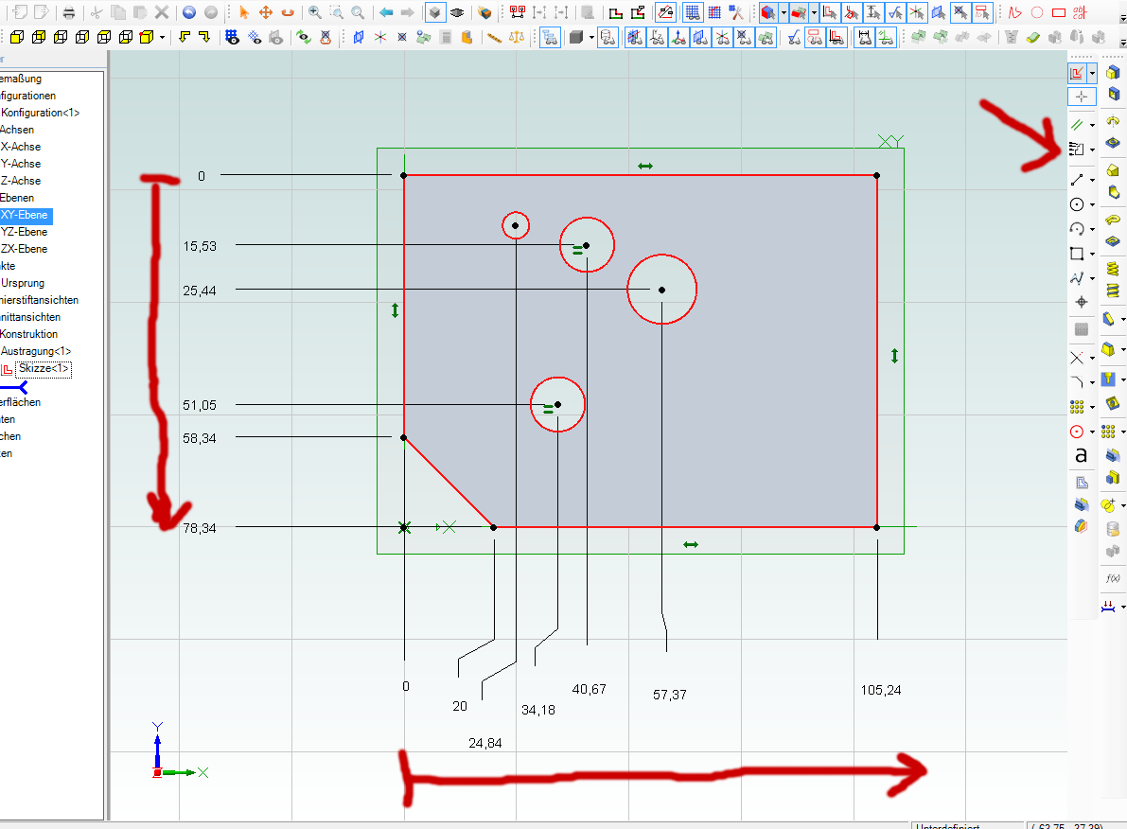Open the yellow view cubes dropdown arrow

tap(163, 38)
